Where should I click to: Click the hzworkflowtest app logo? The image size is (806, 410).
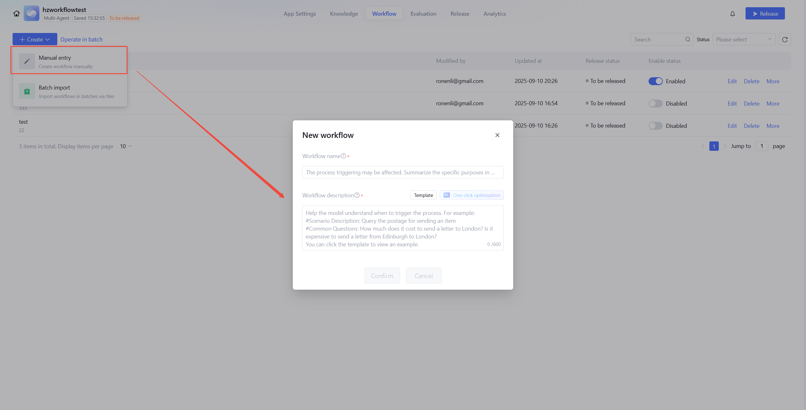[x=31, y=14]
